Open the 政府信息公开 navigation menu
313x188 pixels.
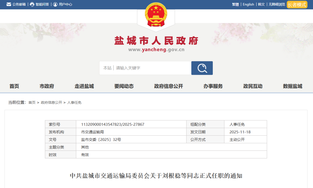[168, 86]
